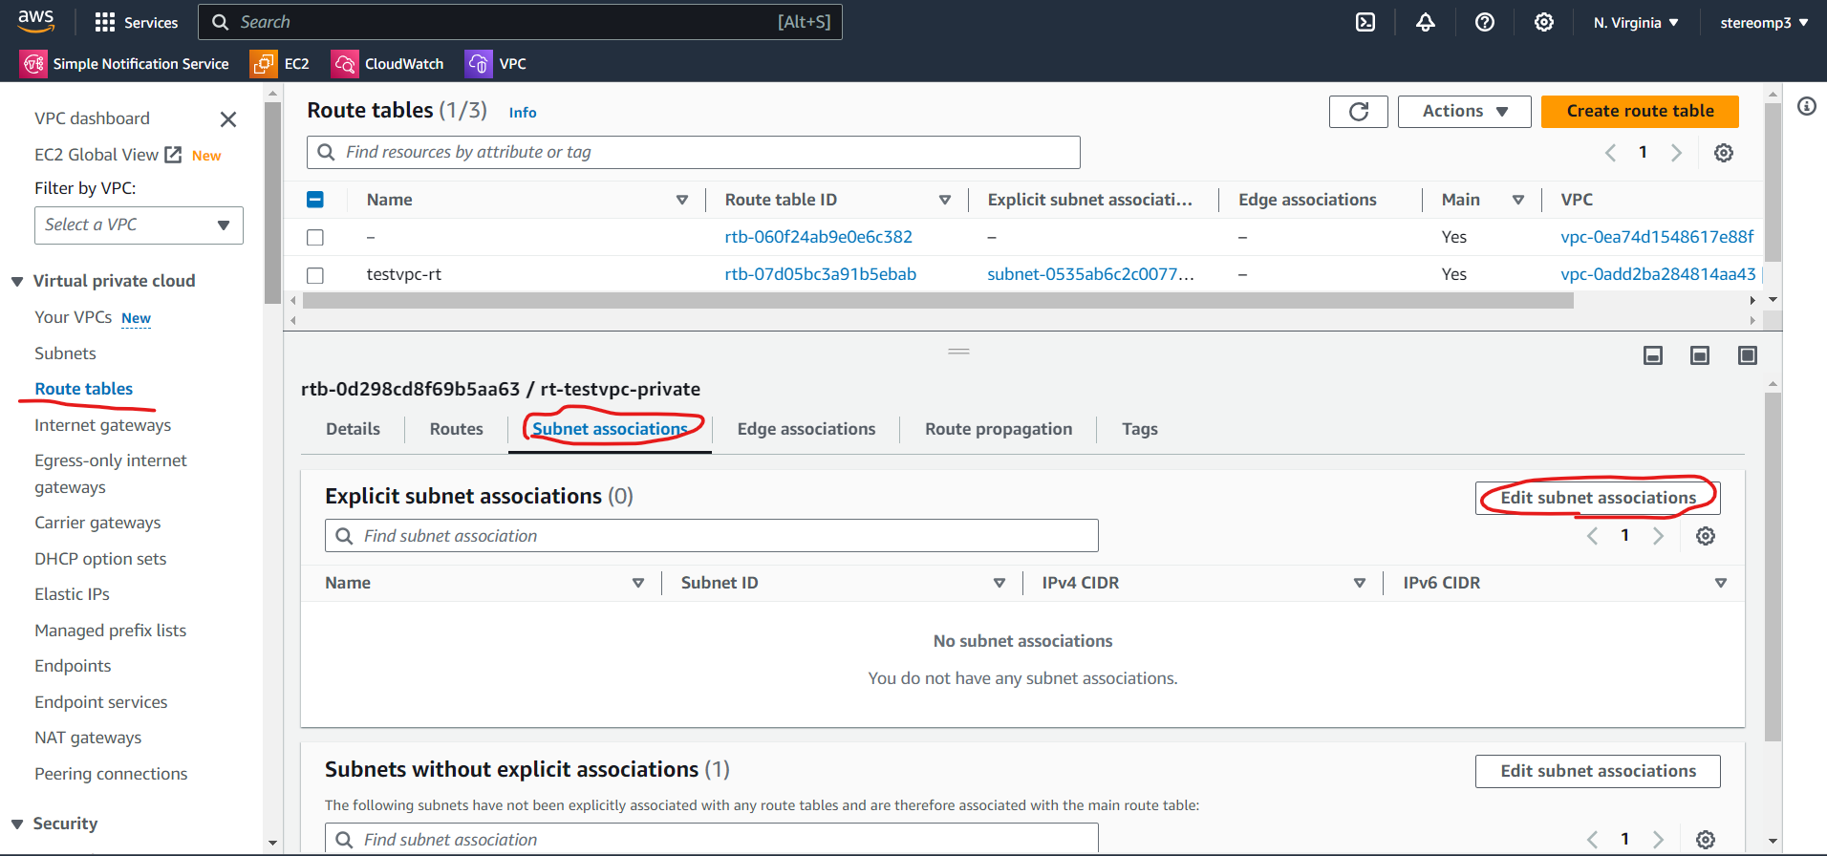Screen dimensions: 1827x856
Task: Open the Select a VPC filter dropdown
Action: click(x=139, y=225)
